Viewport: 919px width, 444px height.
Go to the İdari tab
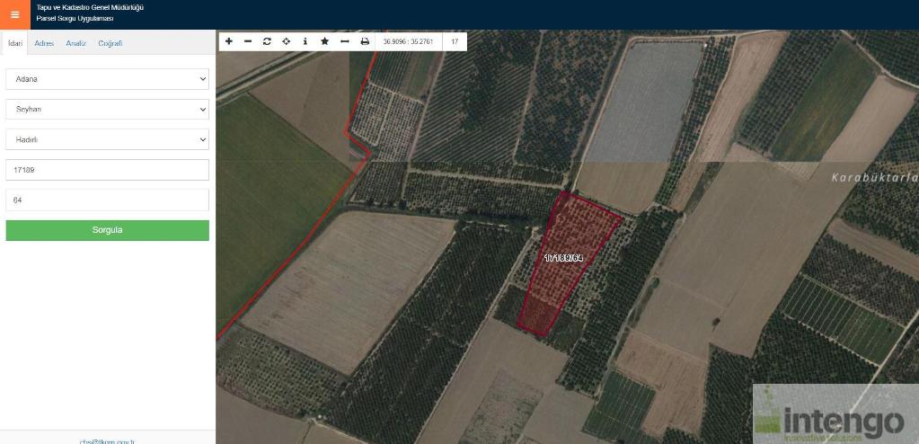coord(14,43)
